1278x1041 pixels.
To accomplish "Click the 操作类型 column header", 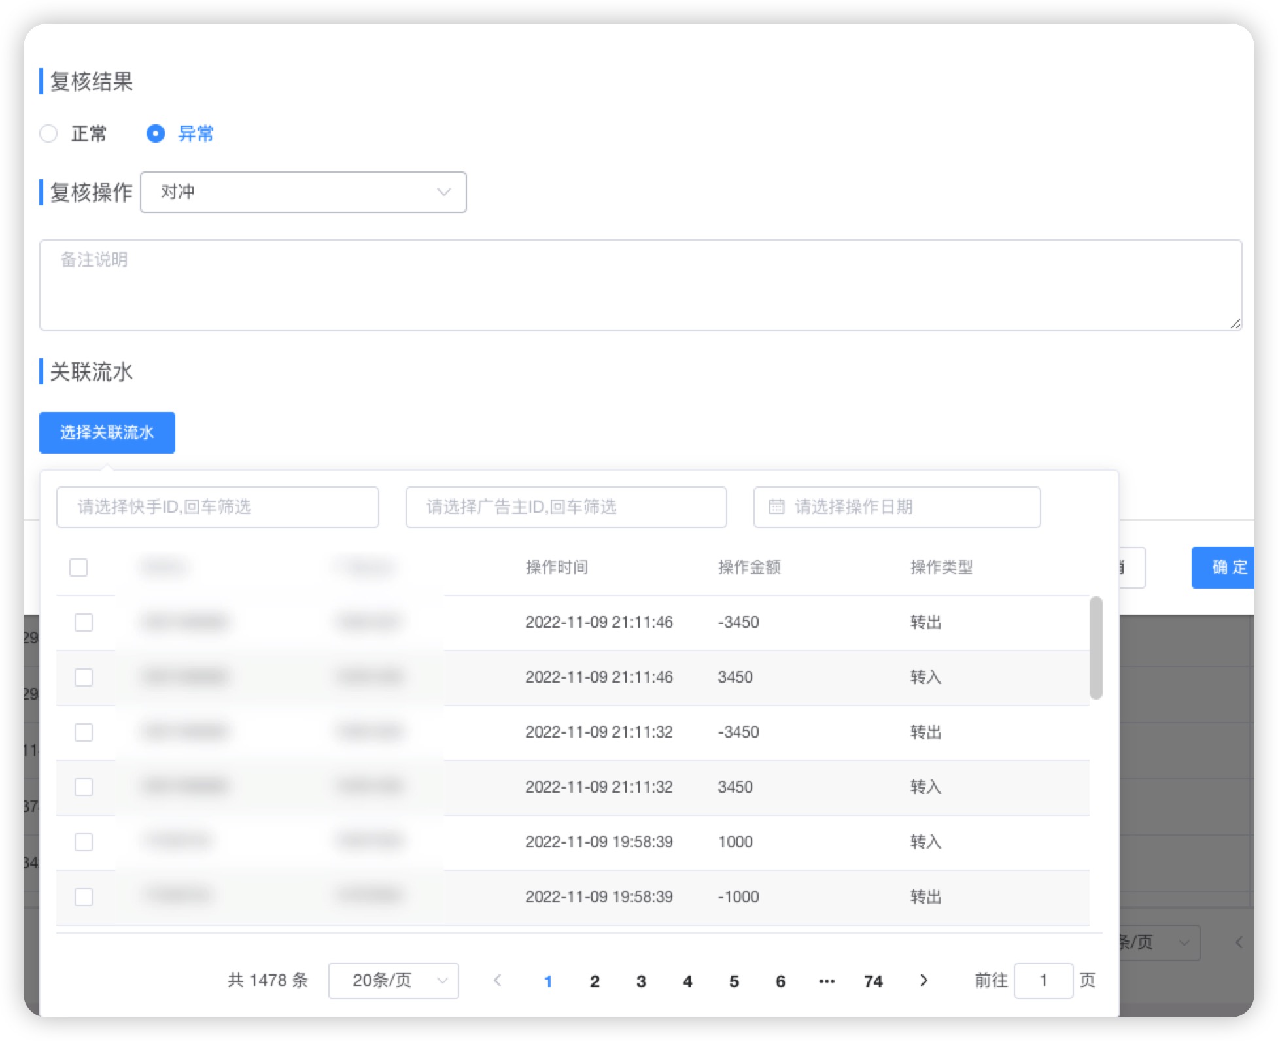I will pos(941,567).
